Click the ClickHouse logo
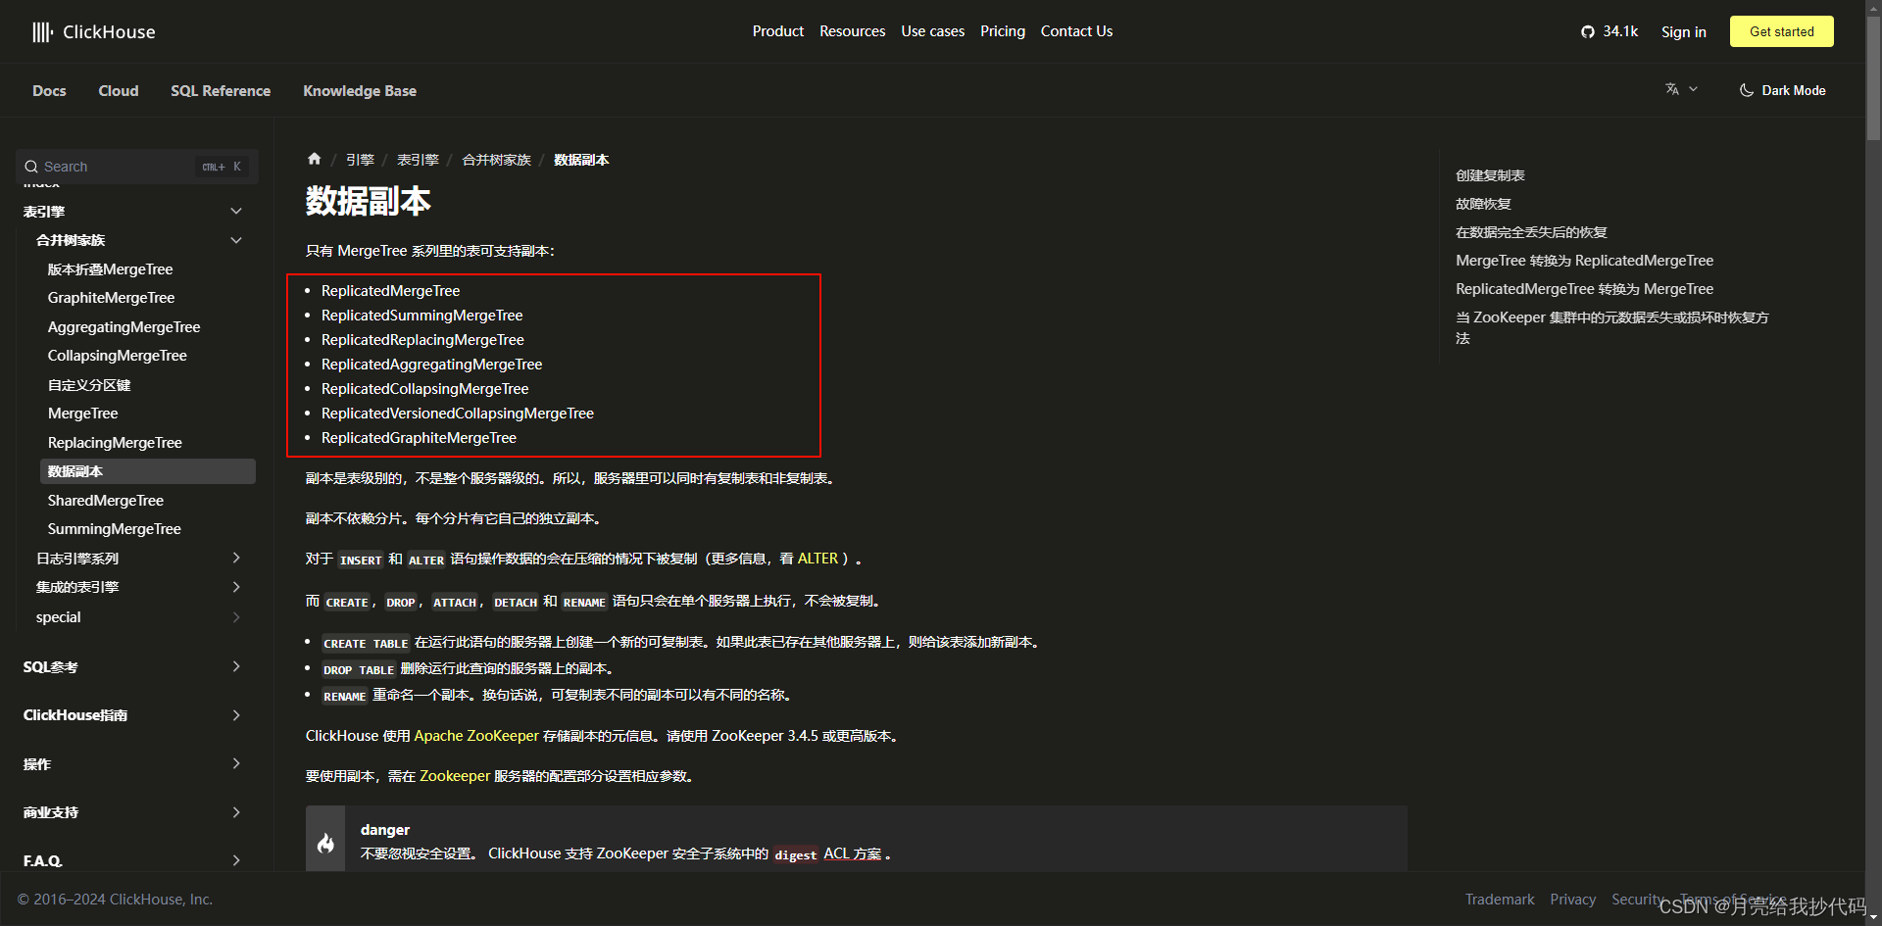Image resolution: width=1882 pixels, height=926 pixels. (x=94, y=31)
